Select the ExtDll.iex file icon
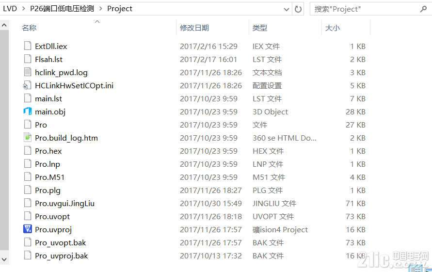 (28, 46)
